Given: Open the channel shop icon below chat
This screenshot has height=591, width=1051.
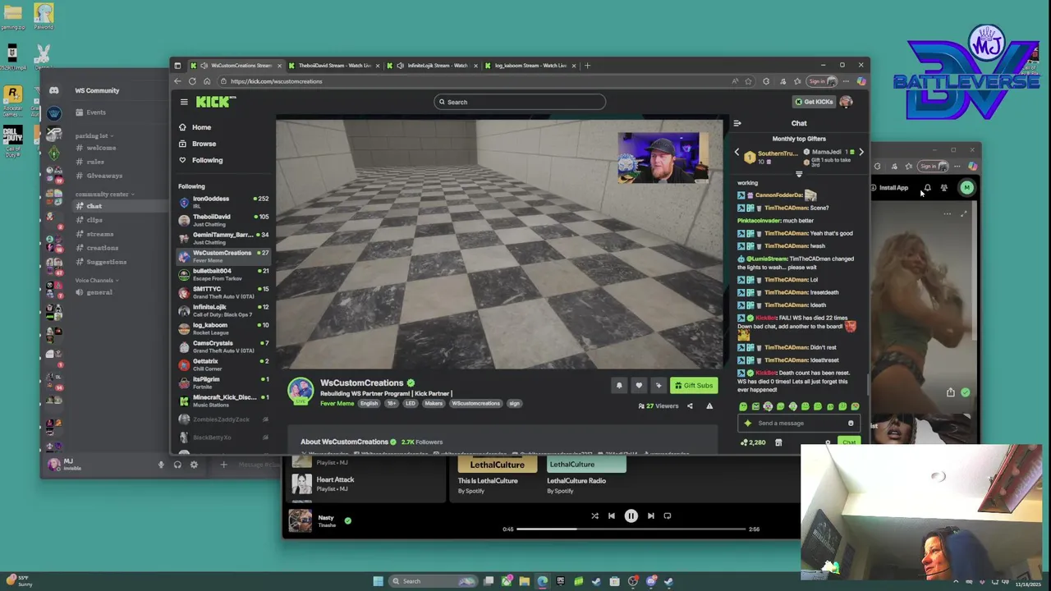Looking at the screenshot, I should click(778, 442).
